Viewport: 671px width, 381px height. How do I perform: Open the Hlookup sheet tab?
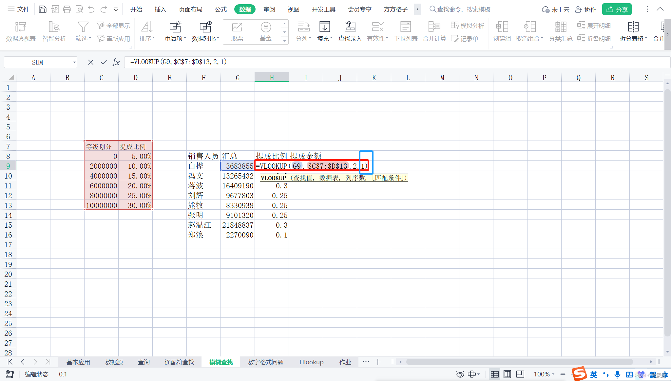tap(311, 362)
